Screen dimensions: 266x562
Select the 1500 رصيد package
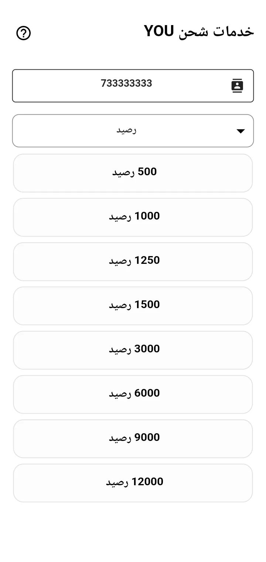[x=133, y=306]
